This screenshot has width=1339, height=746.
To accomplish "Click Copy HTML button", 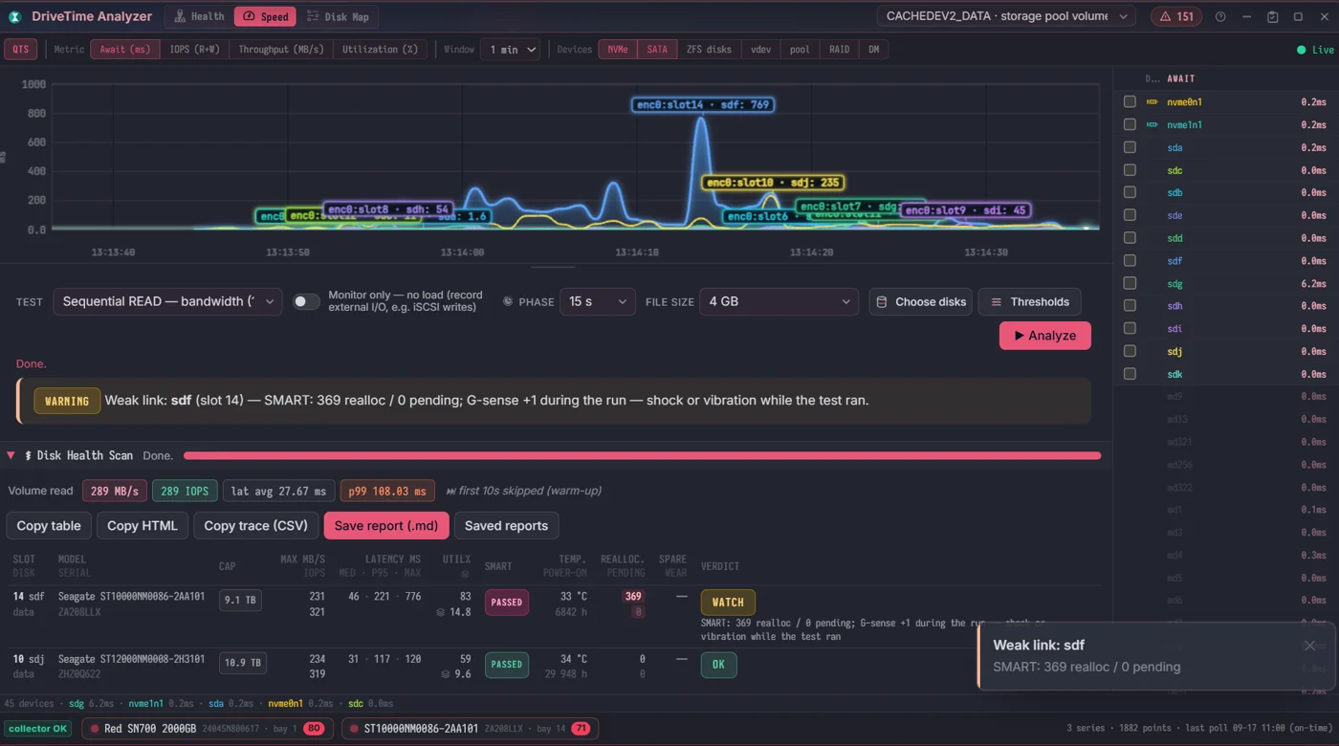I will [x=143, y=525].
